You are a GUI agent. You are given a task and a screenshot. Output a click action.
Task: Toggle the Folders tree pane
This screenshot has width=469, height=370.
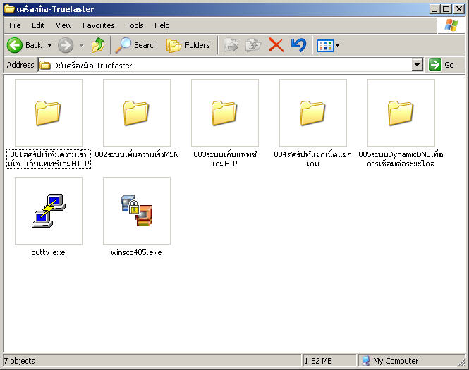(x=188, y=45)
